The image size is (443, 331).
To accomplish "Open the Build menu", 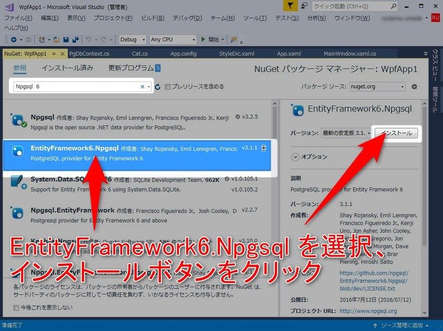I will pos(153,18).
